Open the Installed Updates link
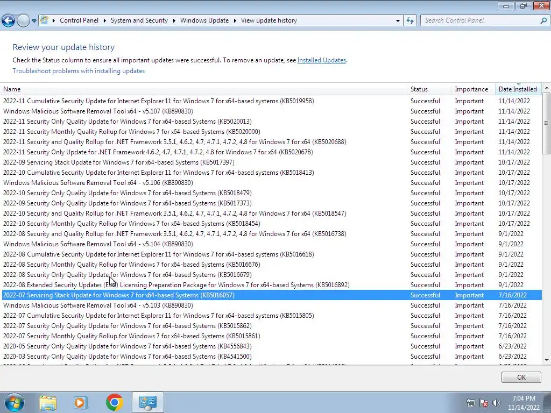 click(x=322, y=60)
